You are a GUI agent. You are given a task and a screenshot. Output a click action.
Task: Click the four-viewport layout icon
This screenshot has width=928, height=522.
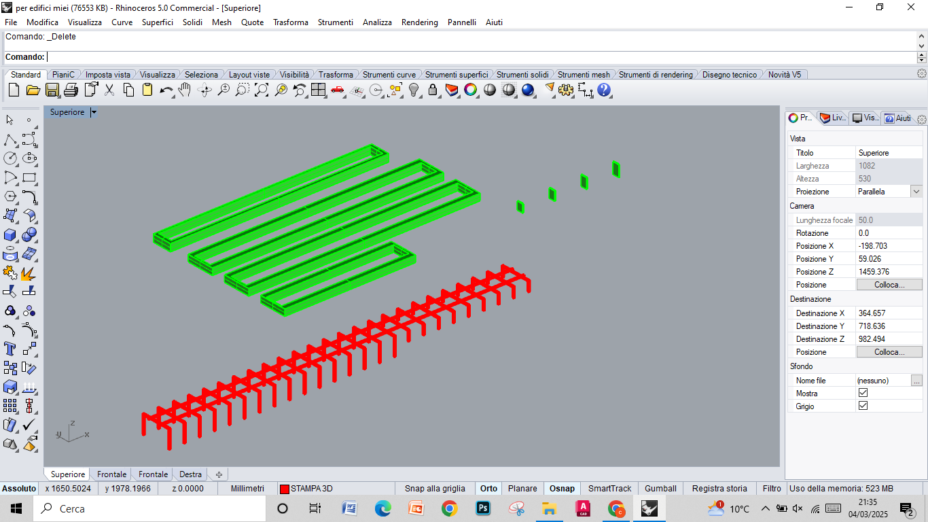coord(319,90)
